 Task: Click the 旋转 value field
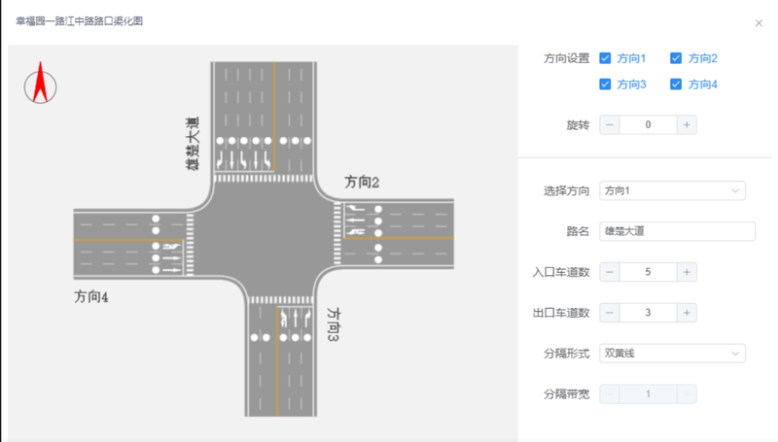648,125
